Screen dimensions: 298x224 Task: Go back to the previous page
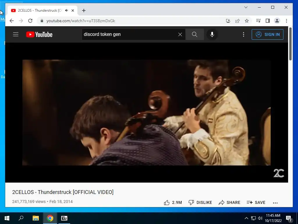pos(12,21)
